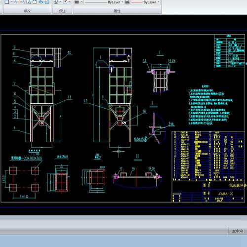Click the leftmost page icon in the 修改 panel

(7, 1)
